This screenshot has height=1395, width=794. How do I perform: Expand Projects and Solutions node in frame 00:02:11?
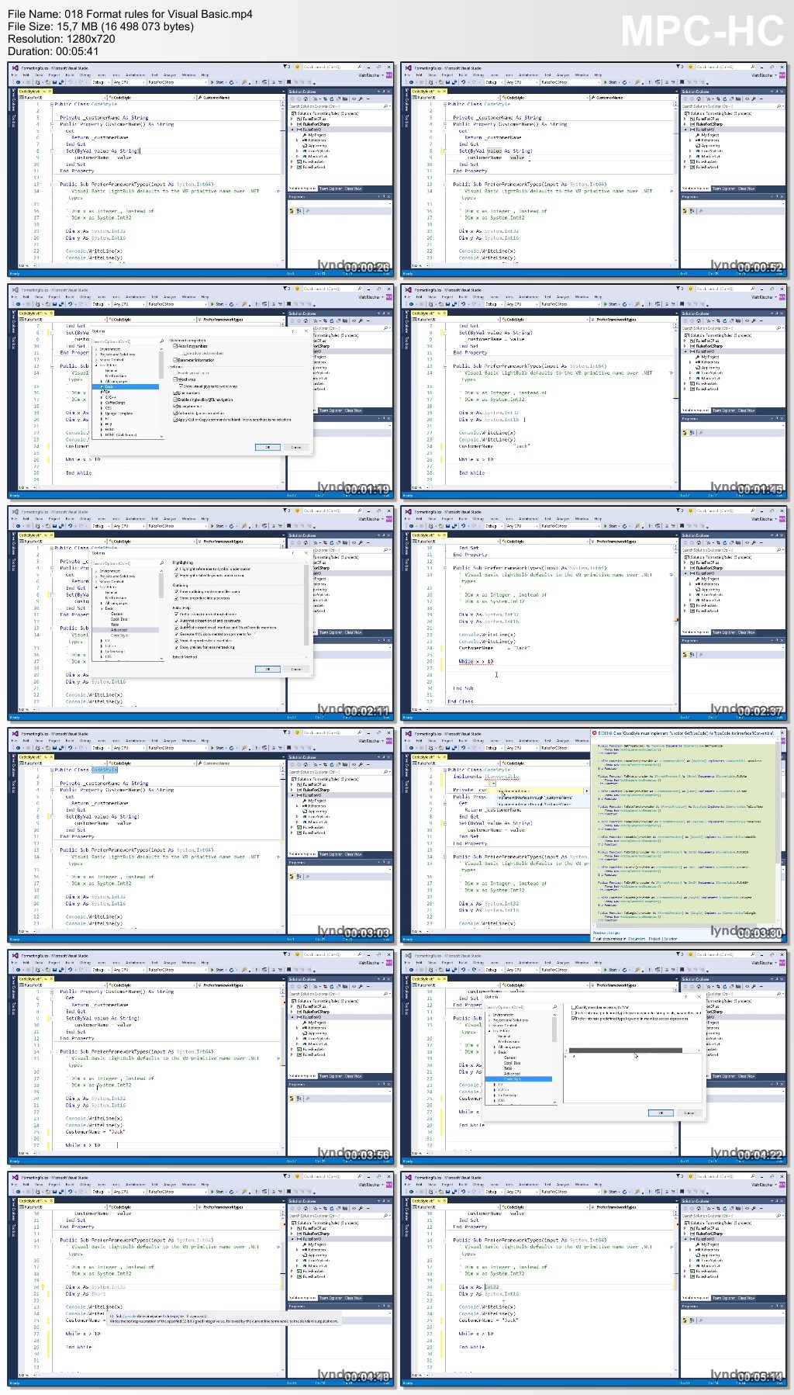pyautogui.click(x=96, y=576)
